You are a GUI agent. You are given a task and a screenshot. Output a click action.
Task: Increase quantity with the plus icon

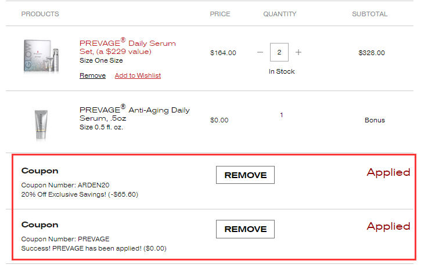[298, 52]
